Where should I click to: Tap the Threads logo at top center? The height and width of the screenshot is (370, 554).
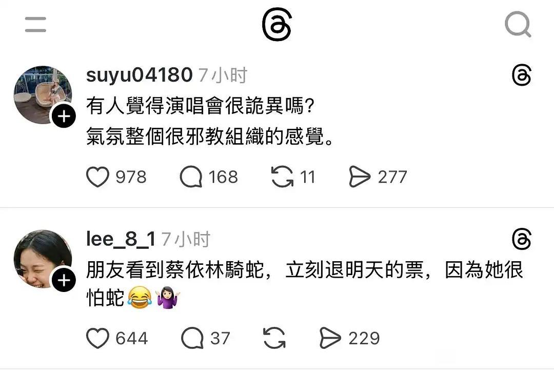(277, 24)
